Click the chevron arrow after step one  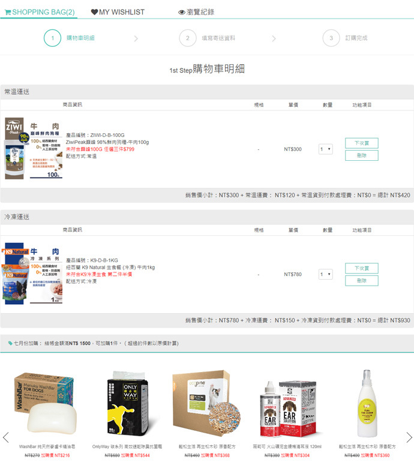click(136, 38)
